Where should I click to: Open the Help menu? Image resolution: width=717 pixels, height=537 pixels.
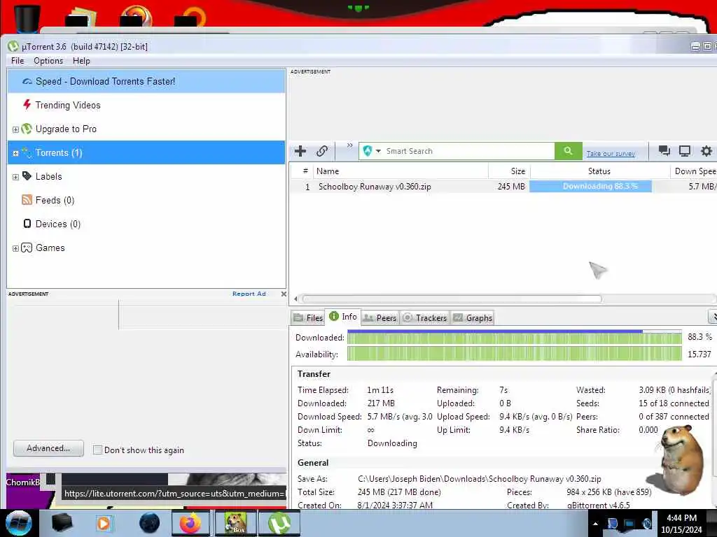(x=81, y=61)
